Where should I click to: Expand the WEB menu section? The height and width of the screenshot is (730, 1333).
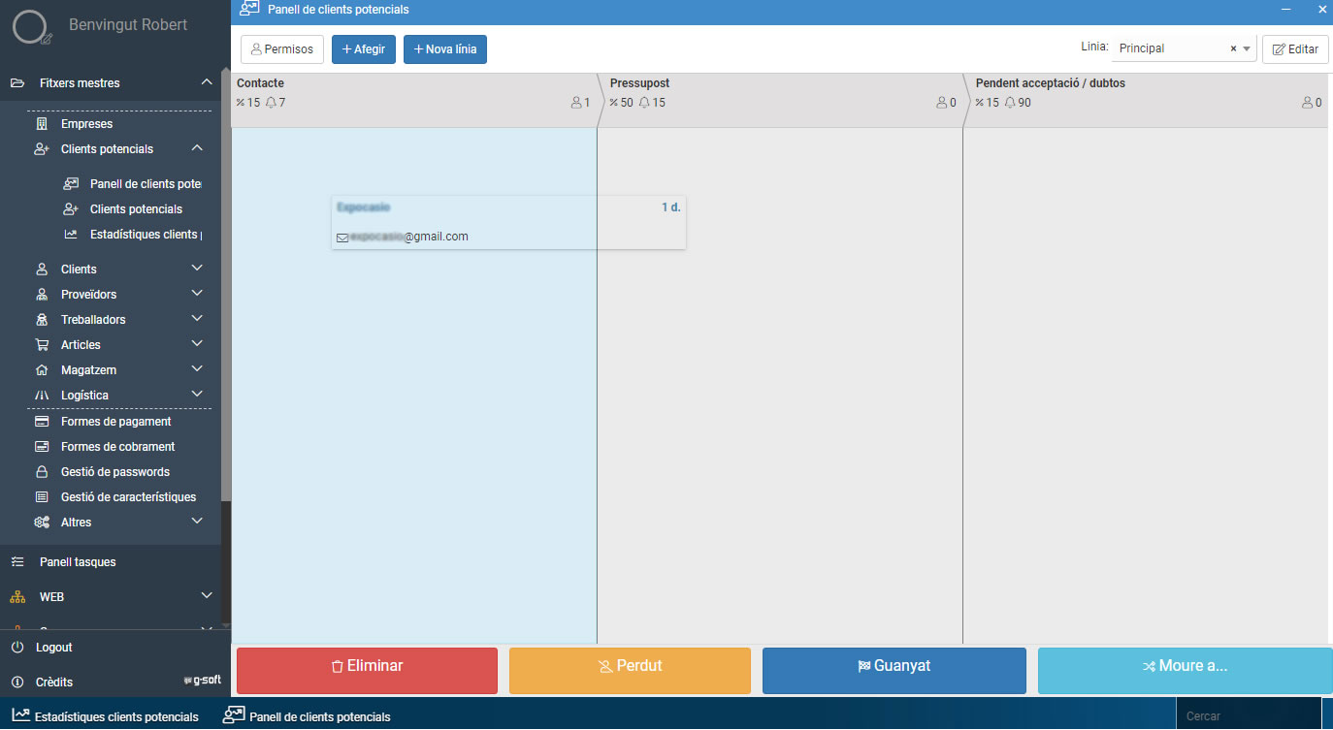206,596
